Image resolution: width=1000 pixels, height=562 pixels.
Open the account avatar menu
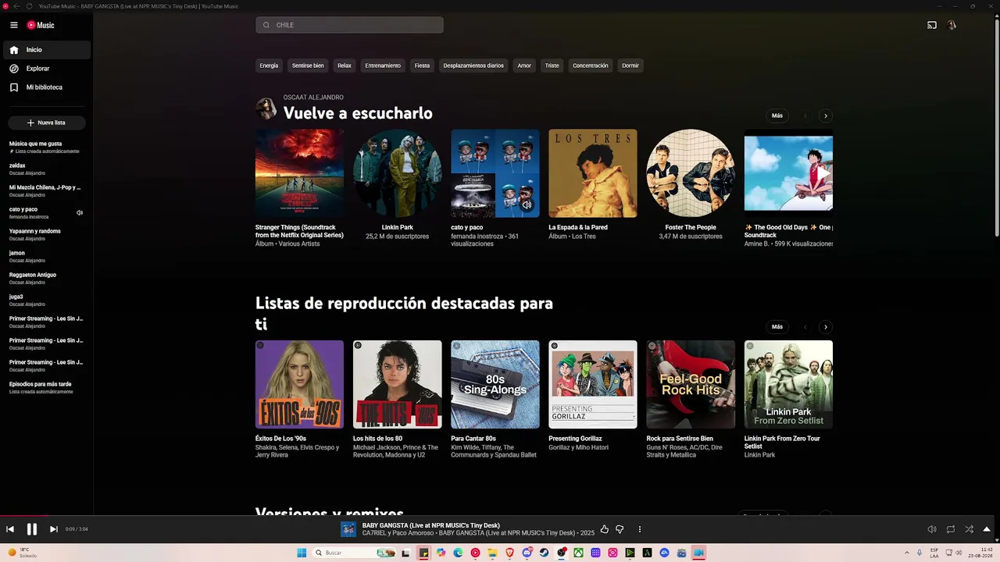(952, 25)
